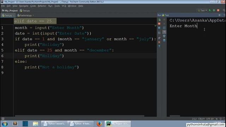Clear all console output with trash icon
This screenshot has width=226, height=127.
pos(164,40)
